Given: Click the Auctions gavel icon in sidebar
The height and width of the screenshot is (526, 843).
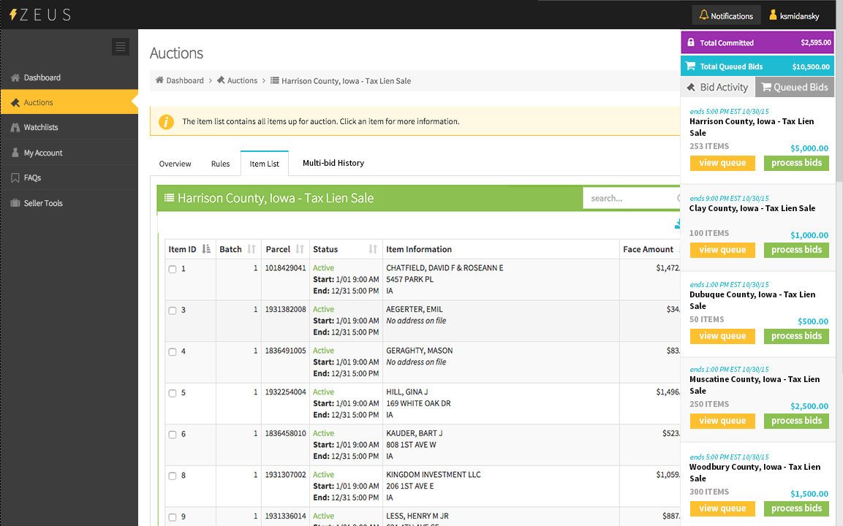Looking at the screenshot, I should (15, 102).
